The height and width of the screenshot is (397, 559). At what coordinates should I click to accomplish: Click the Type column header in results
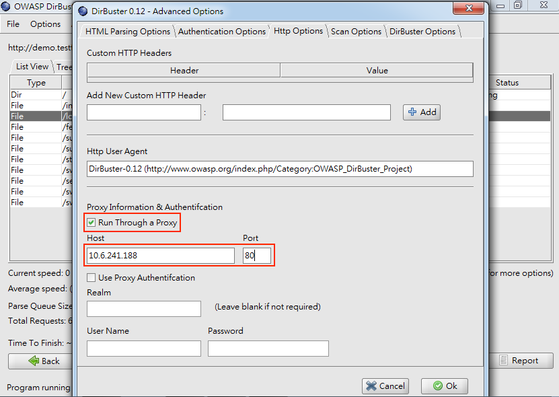click(36, 83)
